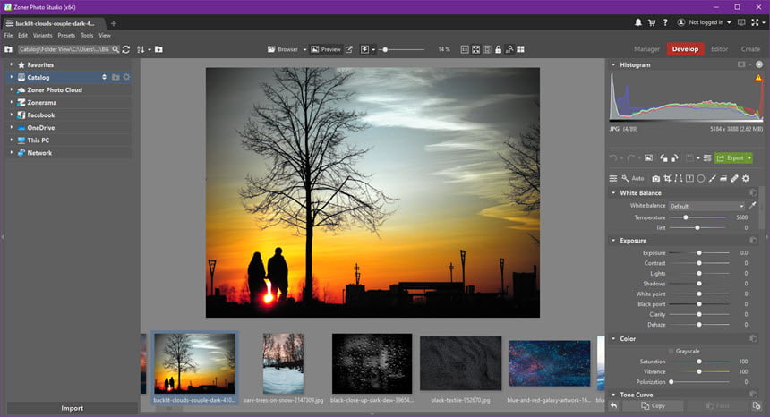Toggle highlight clipping circle in Histogram

coord(759,64)
